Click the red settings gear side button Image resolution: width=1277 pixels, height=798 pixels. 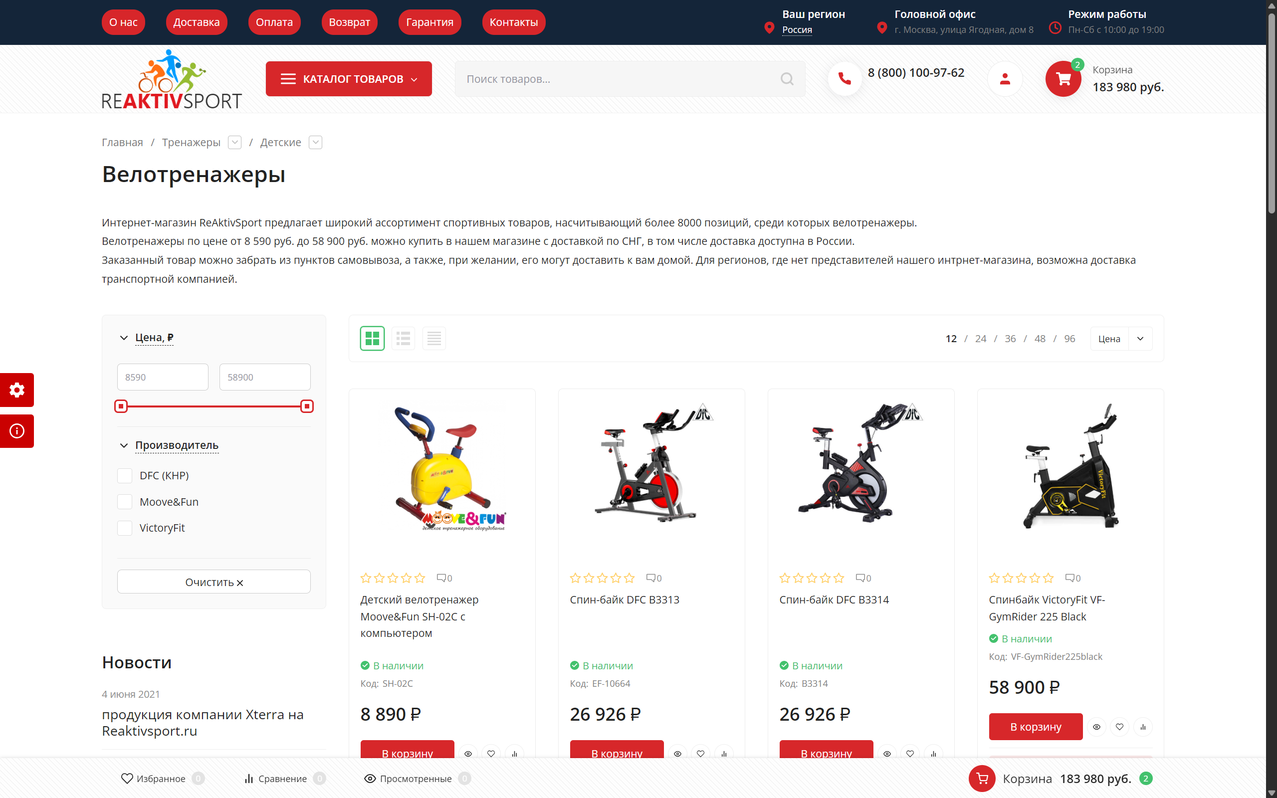pos(17,390)
